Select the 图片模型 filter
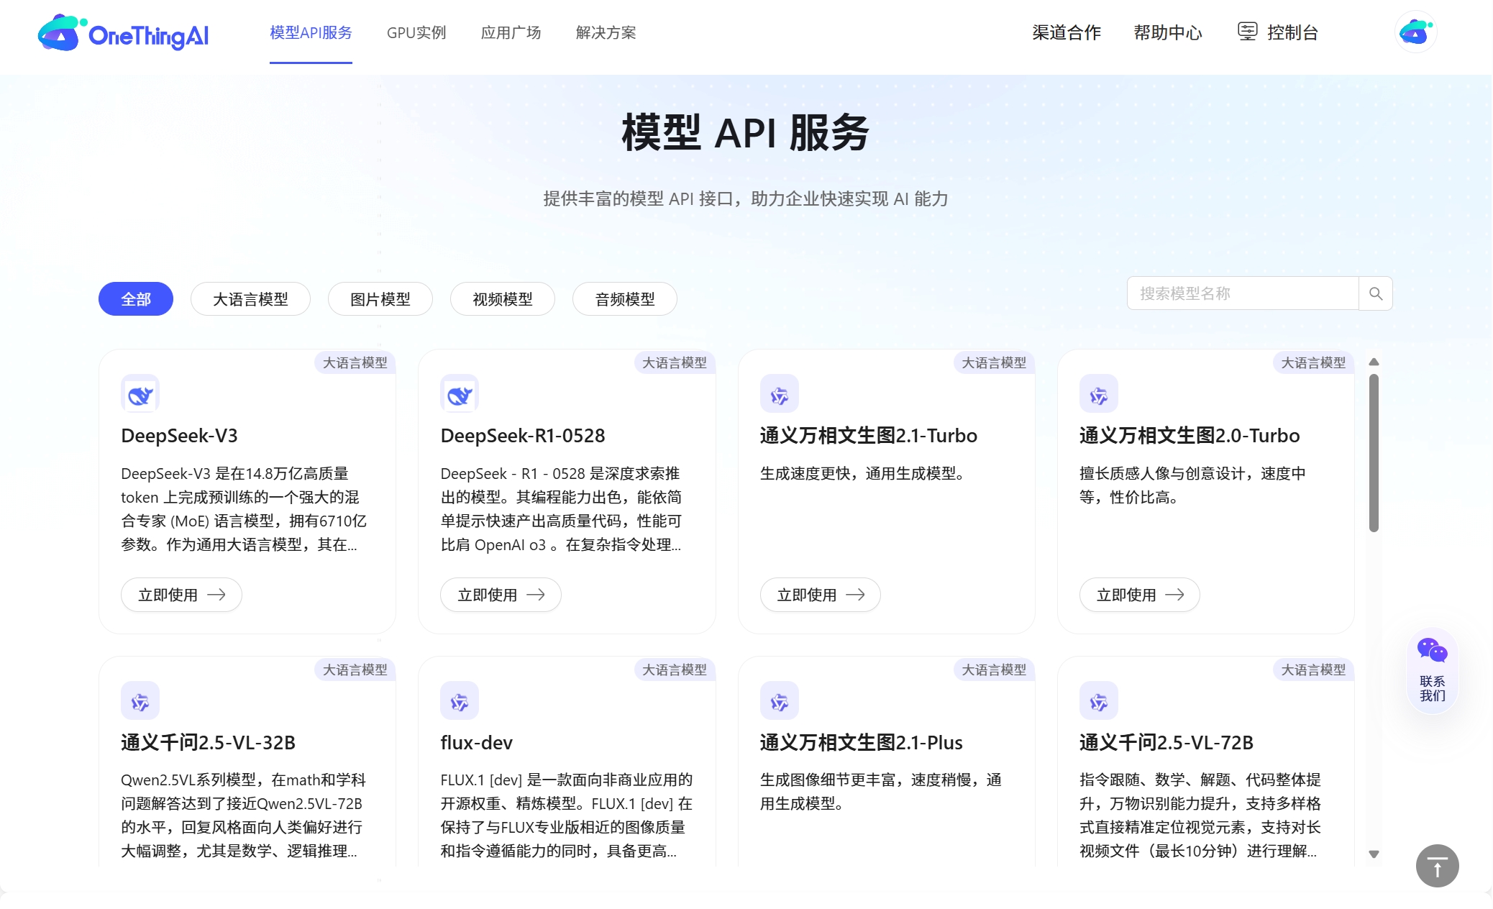 380,298
